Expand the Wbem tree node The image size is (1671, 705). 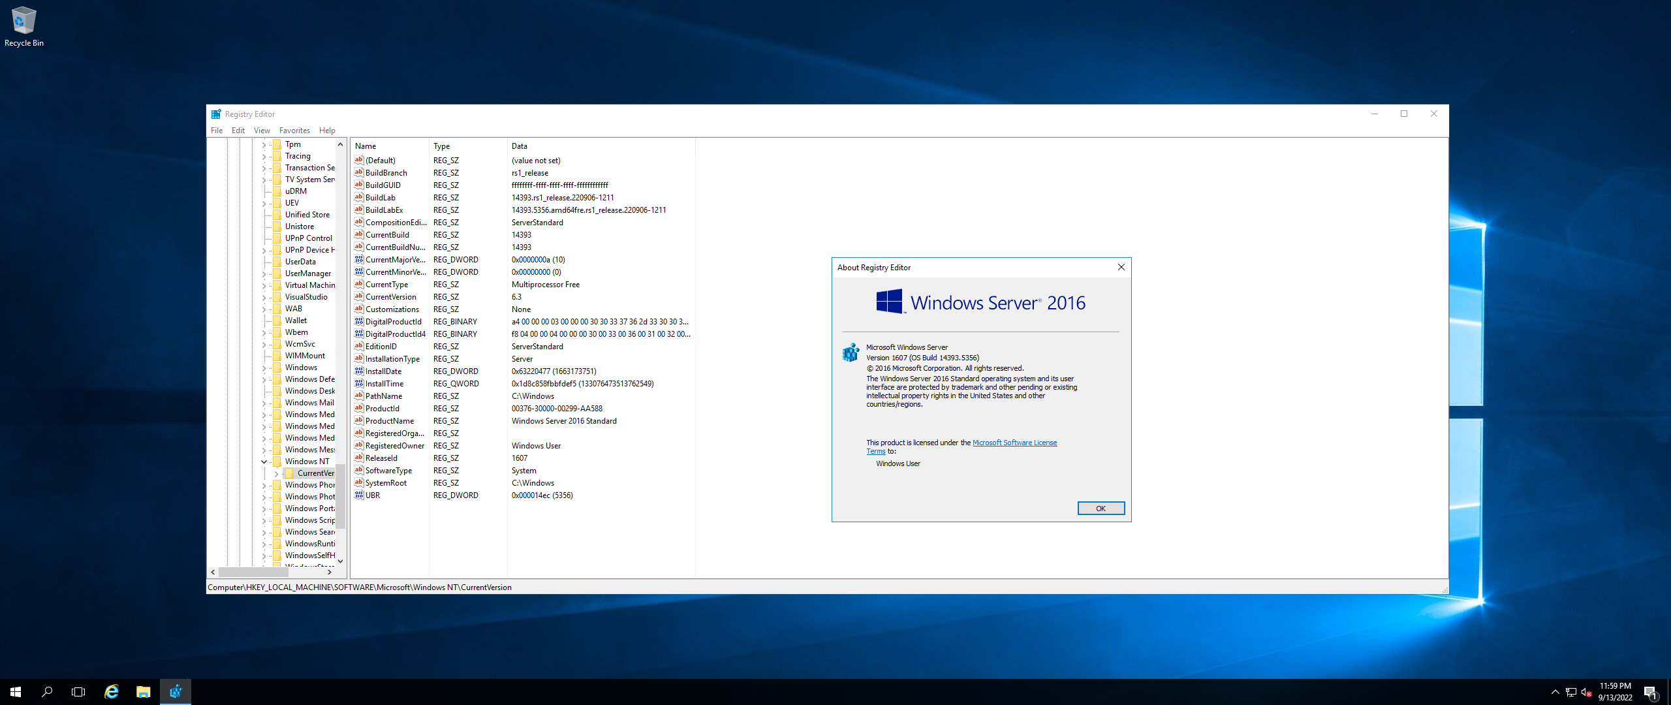click(x=264, y=333)
